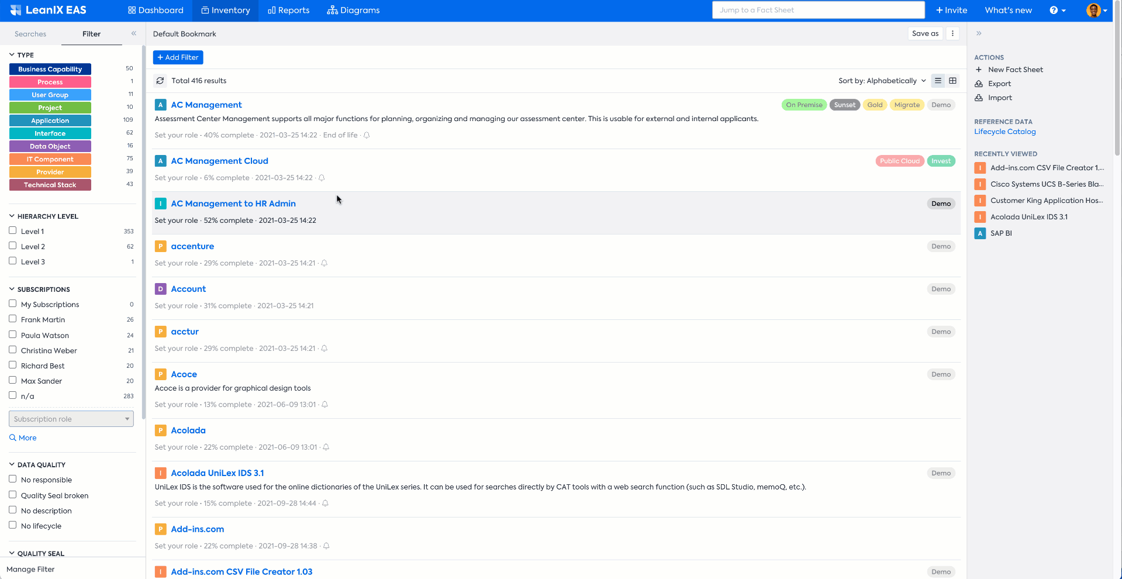Screen dimensions: 1122x579
Task: Click the Invite button
Action: (x=951, y=10)
